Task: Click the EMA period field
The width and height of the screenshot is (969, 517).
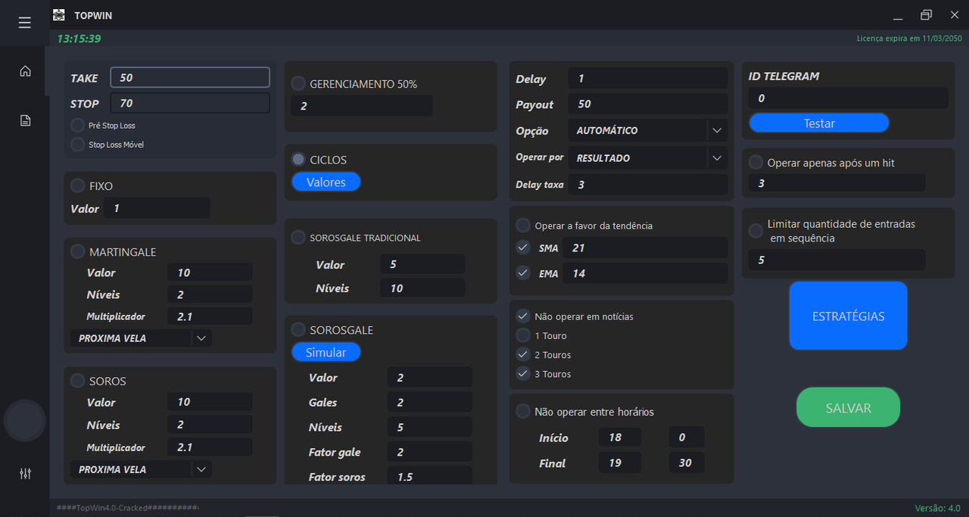Action: coord(646,273)
